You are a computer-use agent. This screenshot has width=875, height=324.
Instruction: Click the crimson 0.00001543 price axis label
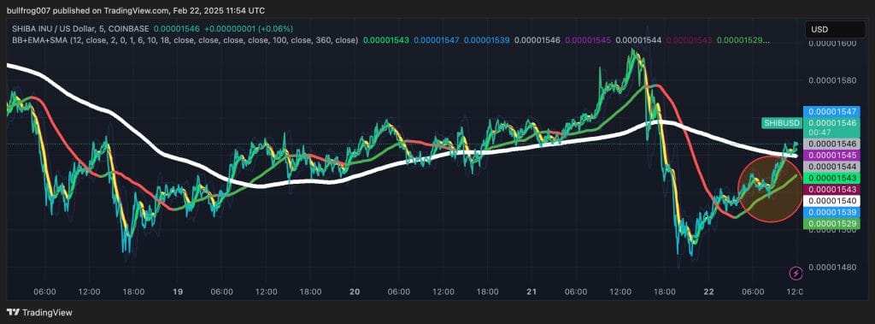point(832,190)
